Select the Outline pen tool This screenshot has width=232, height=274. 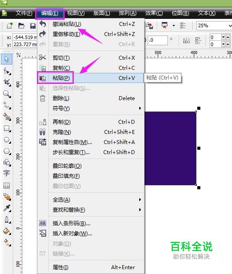pyautogui.click(x=7, y=220)
